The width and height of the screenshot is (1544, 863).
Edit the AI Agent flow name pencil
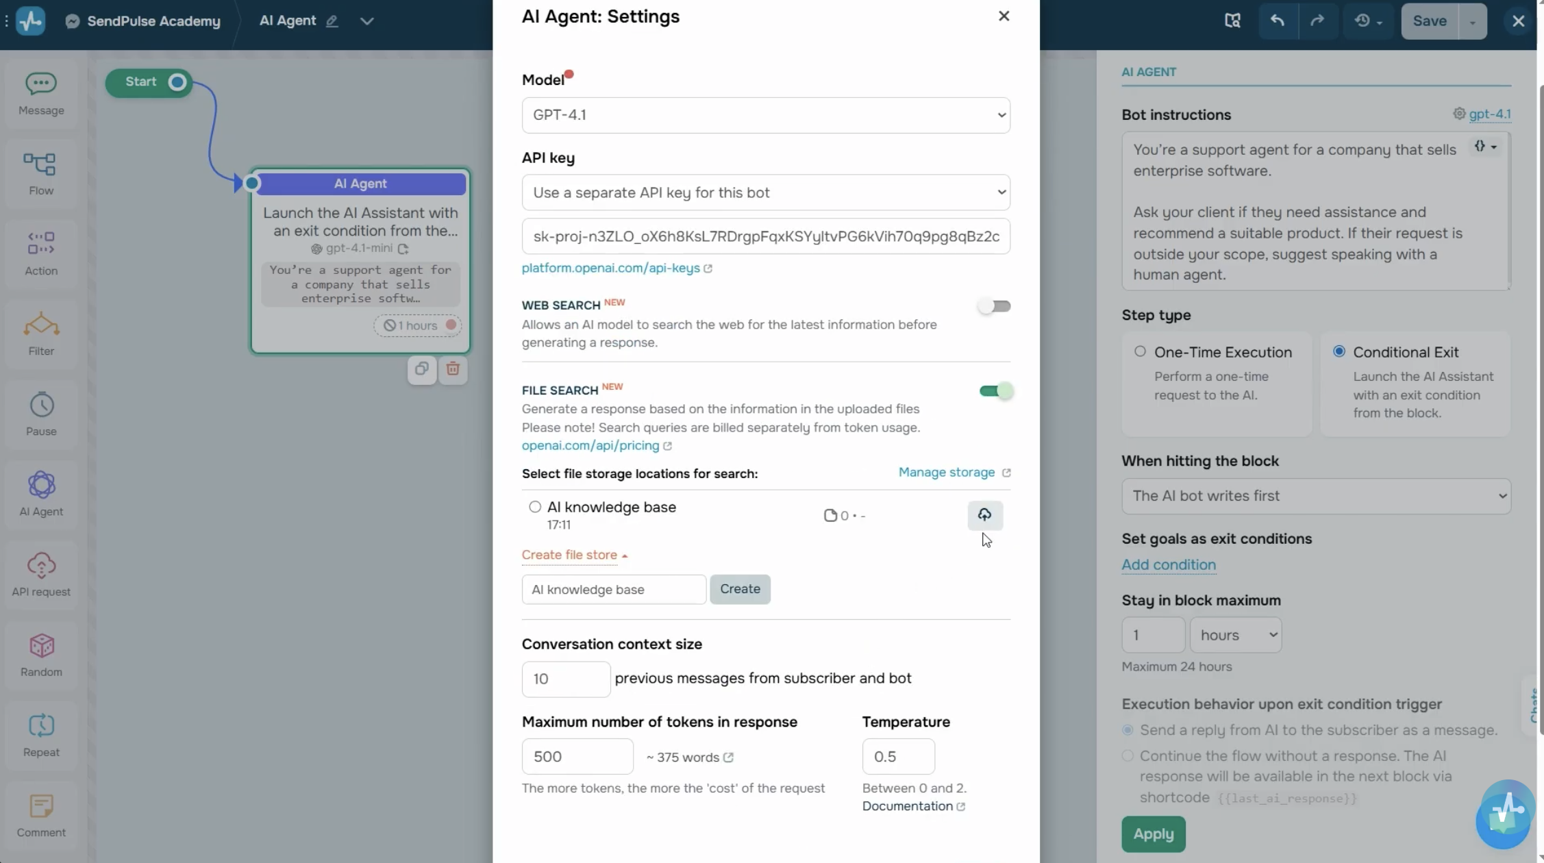[x=332, y=21]
